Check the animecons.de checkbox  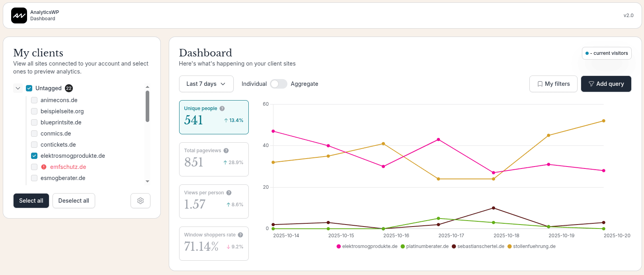(x=34, y=100)
